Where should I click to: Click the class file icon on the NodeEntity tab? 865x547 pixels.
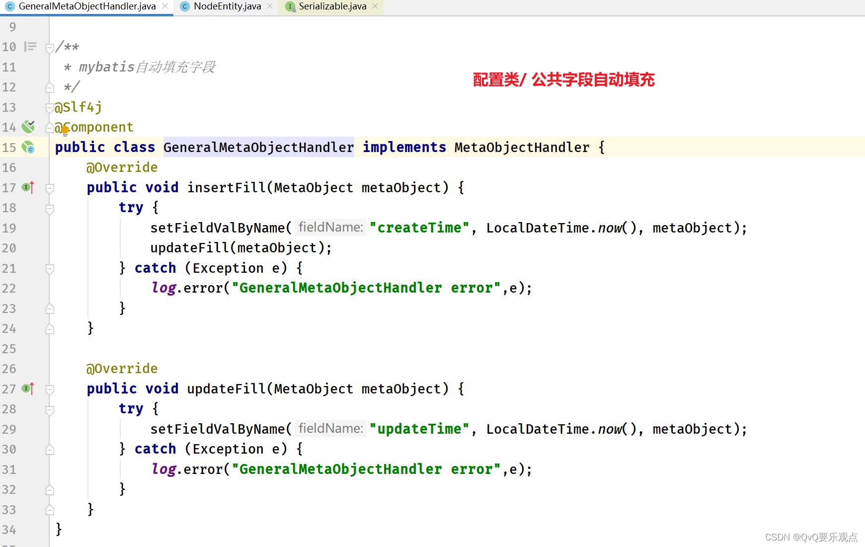click(185, 6)
